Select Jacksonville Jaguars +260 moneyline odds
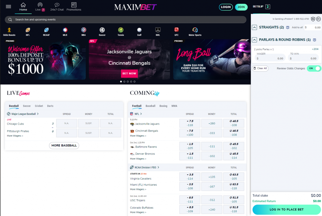This screenshot has width=322, height=216. pos(212,123)
